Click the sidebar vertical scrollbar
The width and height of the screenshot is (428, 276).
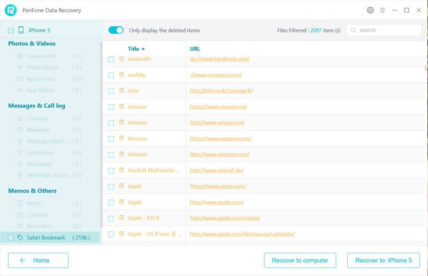pos(101,134)
